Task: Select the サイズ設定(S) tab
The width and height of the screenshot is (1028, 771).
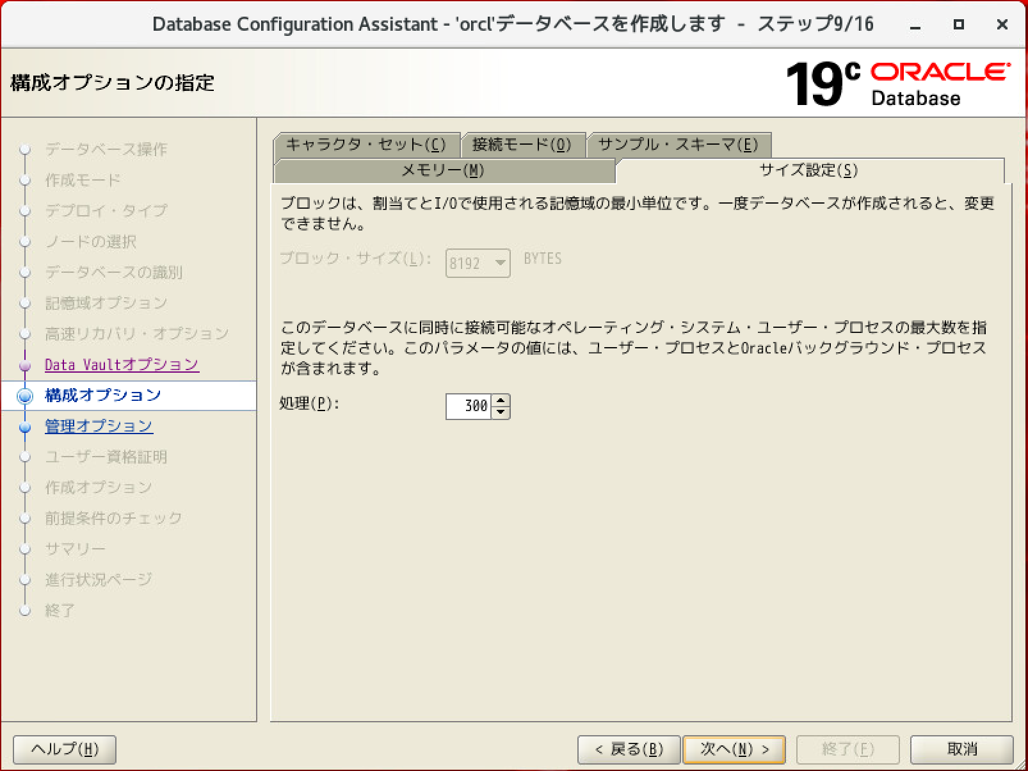Action: (x=809, y=170)
